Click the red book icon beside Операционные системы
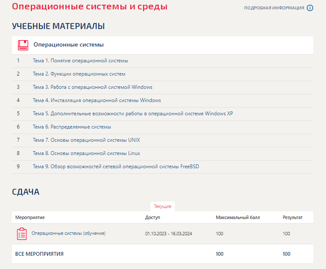The image size is (326, 269). point(23,45)
